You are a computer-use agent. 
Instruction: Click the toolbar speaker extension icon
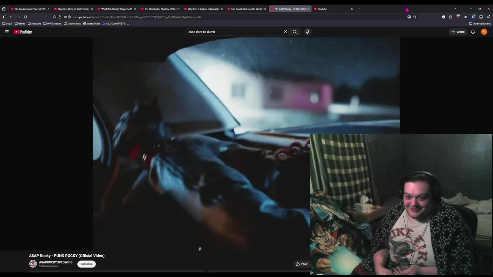tap(466, 17)
